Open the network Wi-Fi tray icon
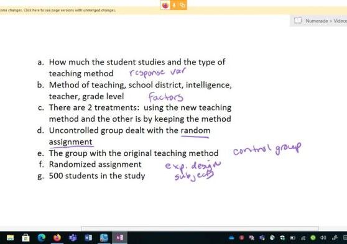This screenshot has width=347, height=244. pyautogui.click(x=303, y=238)
